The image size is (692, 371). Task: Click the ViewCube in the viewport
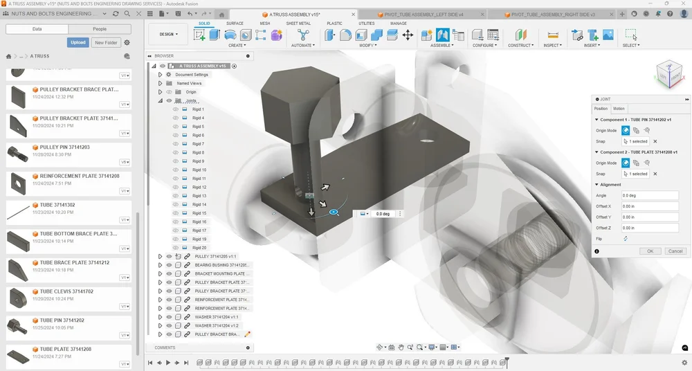669,74
